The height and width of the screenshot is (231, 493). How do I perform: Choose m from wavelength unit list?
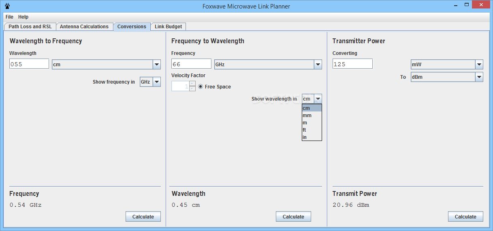coord(312,122)
